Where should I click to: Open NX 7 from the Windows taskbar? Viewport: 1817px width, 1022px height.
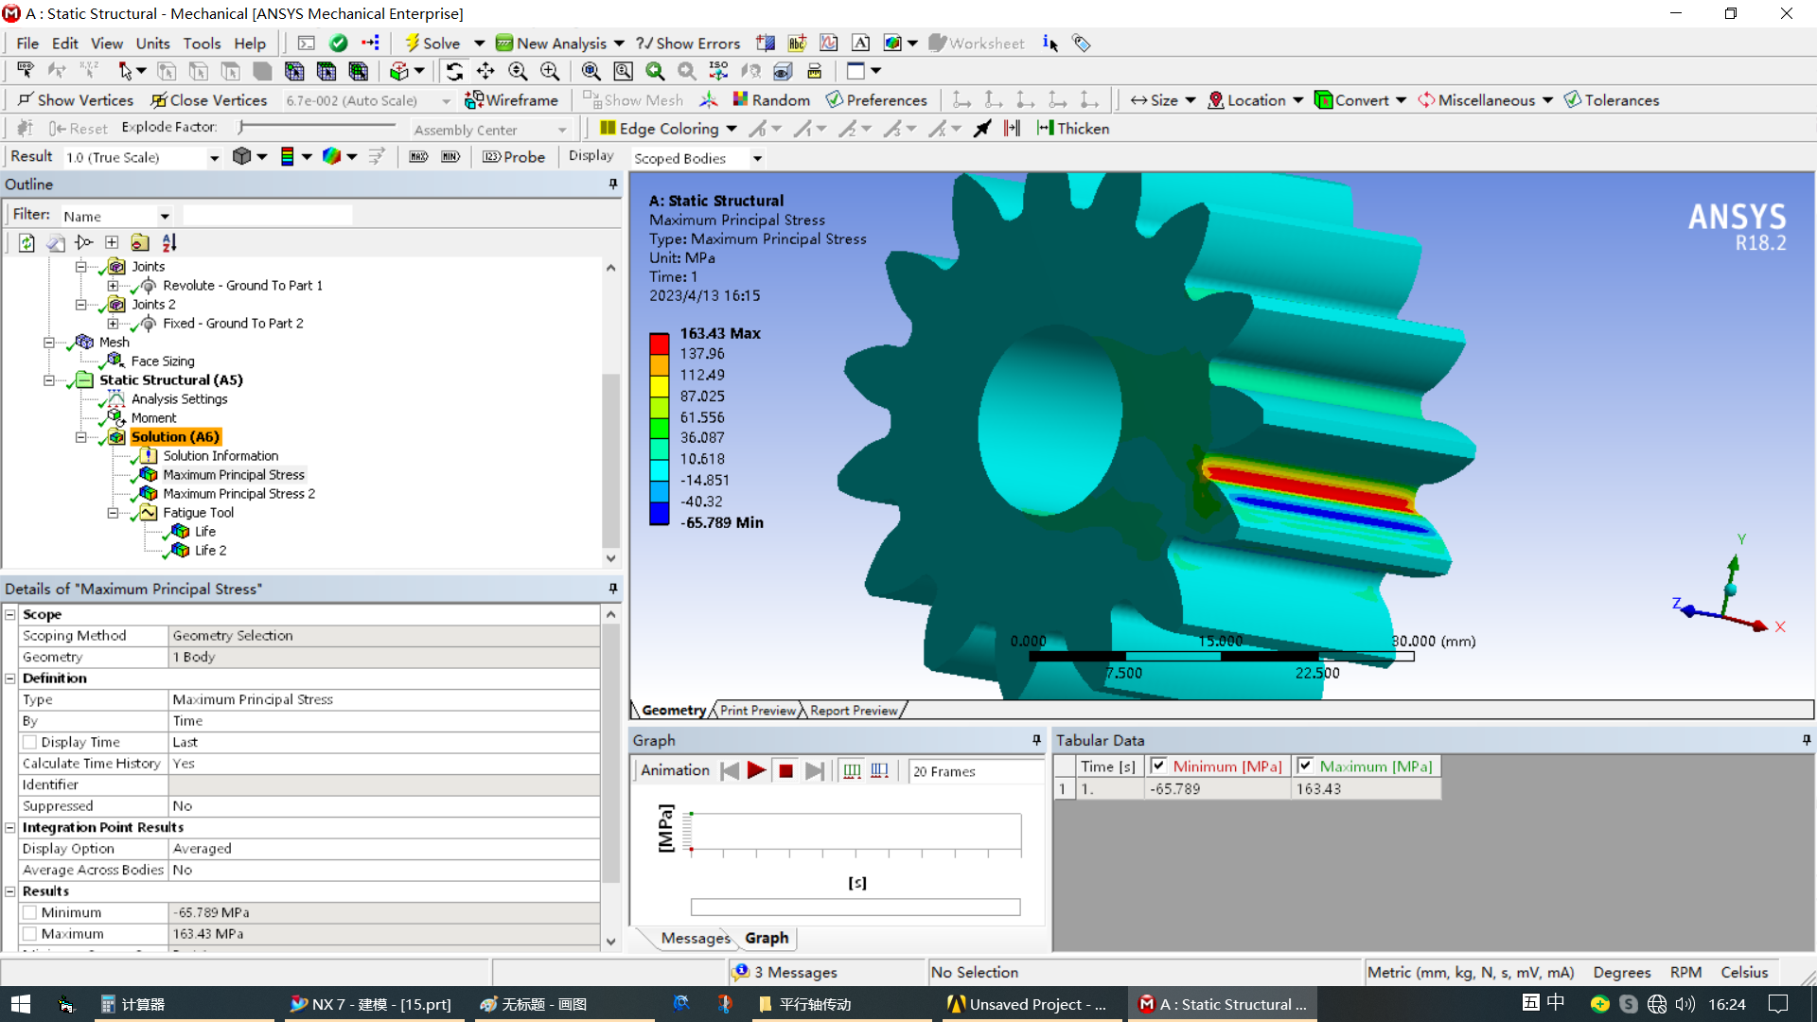coord(371,1005)
